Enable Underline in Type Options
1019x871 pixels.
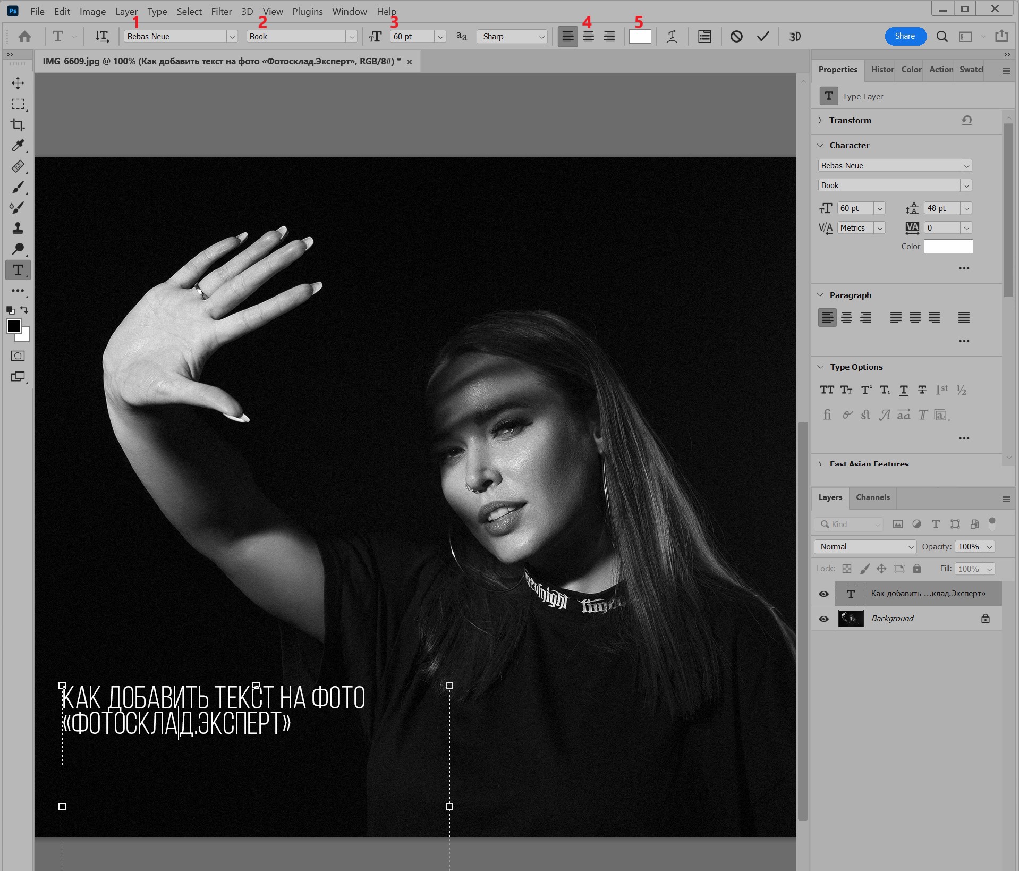coord(903,390)
